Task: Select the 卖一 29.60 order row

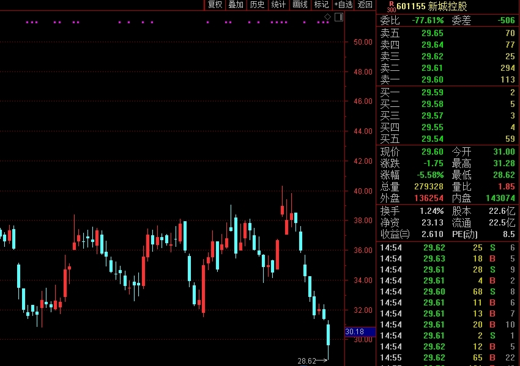Action: point(447,79)
